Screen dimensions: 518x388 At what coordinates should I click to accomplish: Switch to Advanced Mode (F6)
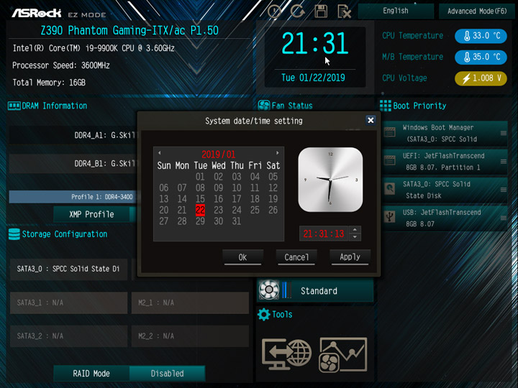tap(477, 11)
